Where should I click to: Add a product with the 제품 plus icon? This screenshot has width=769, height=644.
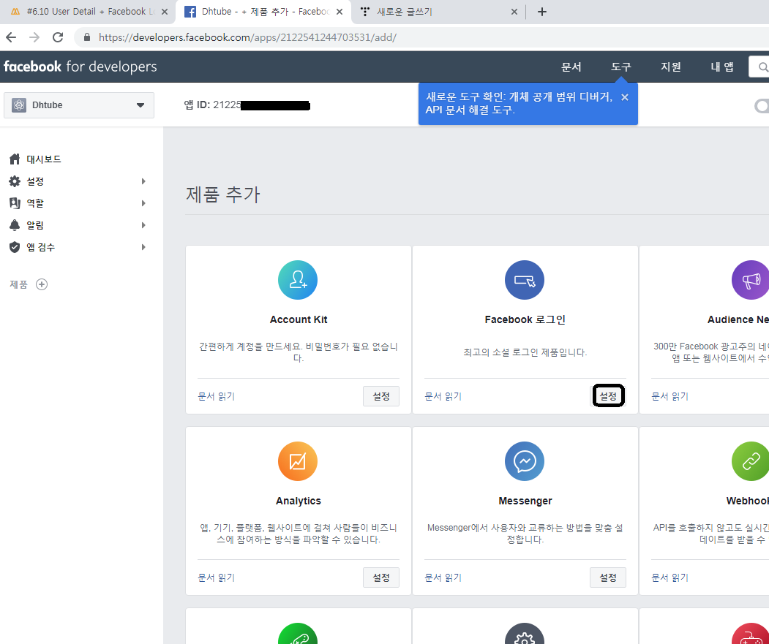click(x=42, y=284)
